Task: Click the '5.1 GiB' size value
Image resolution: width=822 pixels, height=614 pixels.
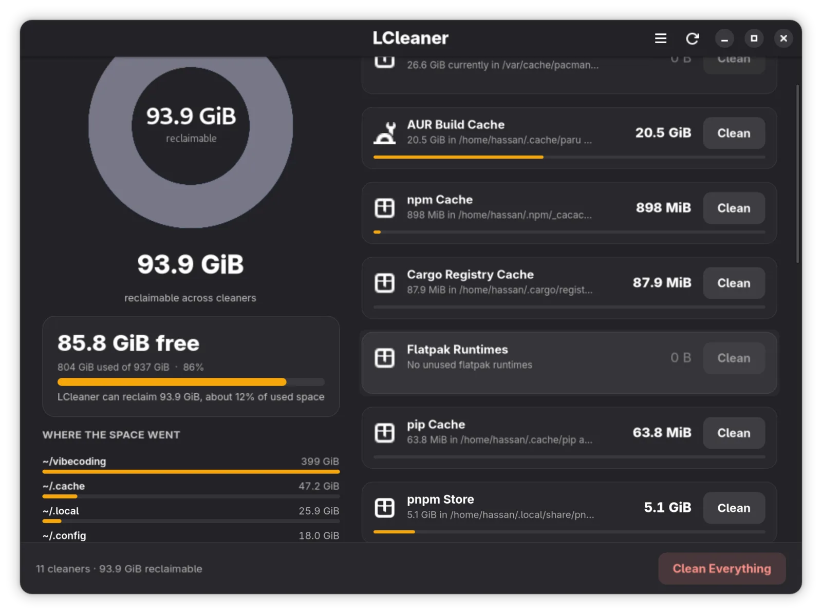Action: click(667, 508)
